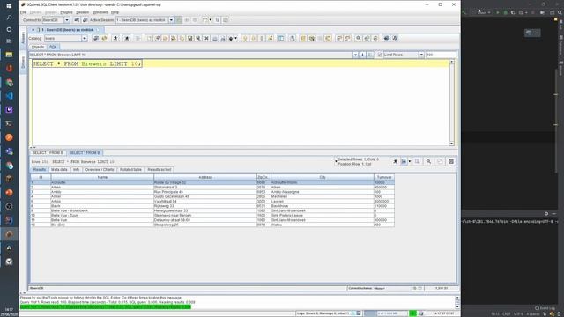
Task: Expand the SQL history dropdown arrow
Action: [355, 55]
